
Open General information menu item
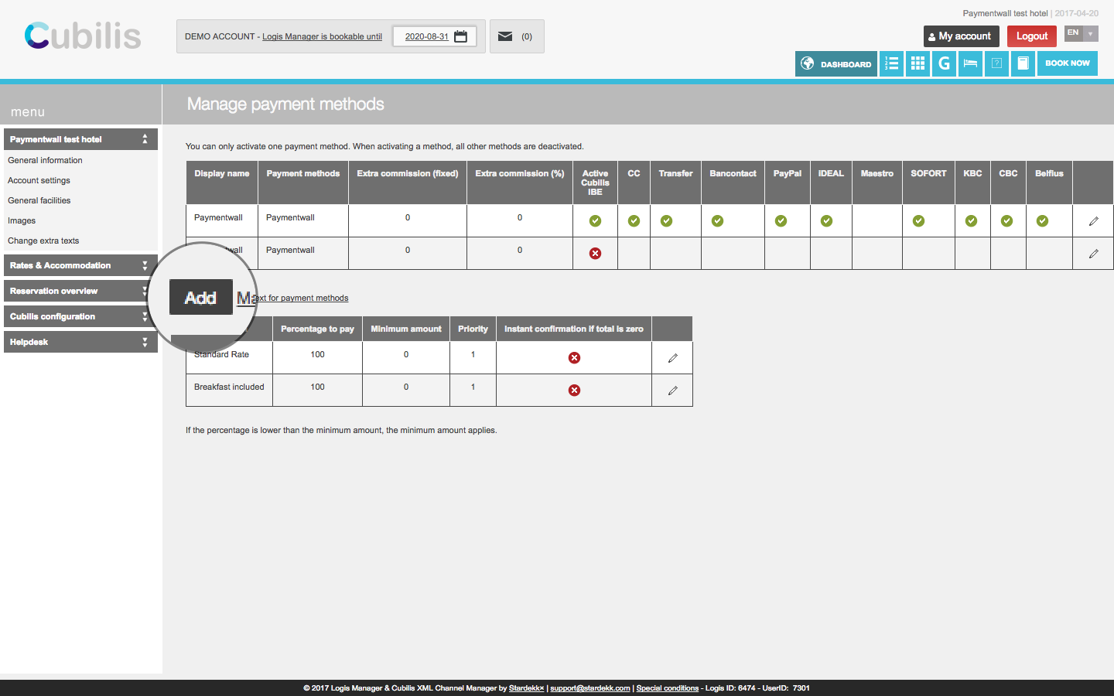coord(45,160)
